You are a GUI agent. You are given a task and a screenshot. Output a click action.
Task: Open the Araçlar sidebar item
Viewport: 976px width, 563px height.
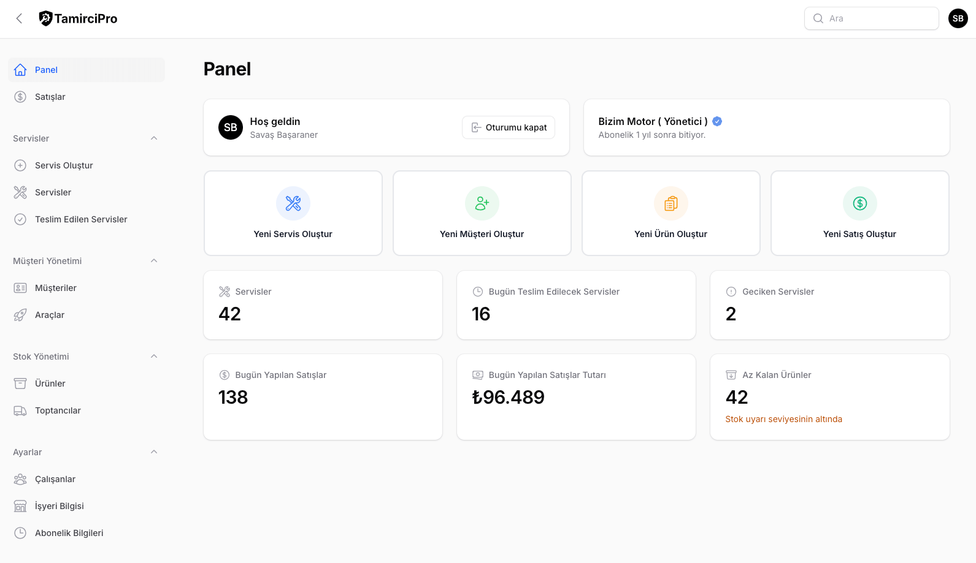(x=50, y=315)
